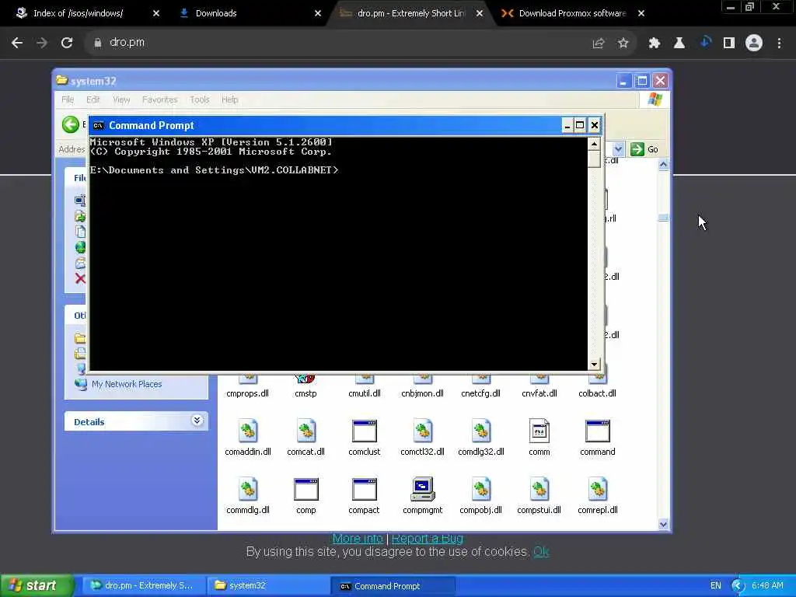Click the Command Prompt title bar icon
Viewport: 796px width, 597px height.
tap(99, 125)
